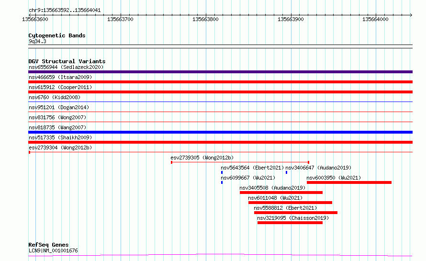Click the nsv951201 (Dogan2014) label
Viewport: 426px width, 261px height.
click(x=59, y=107)
